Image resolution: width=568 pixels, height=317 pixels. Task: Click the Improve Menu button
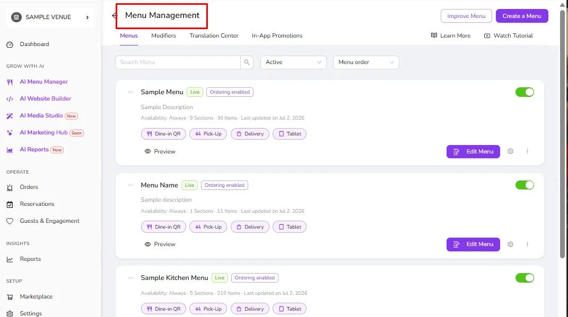pyautogui.click(x=466, y=16)
